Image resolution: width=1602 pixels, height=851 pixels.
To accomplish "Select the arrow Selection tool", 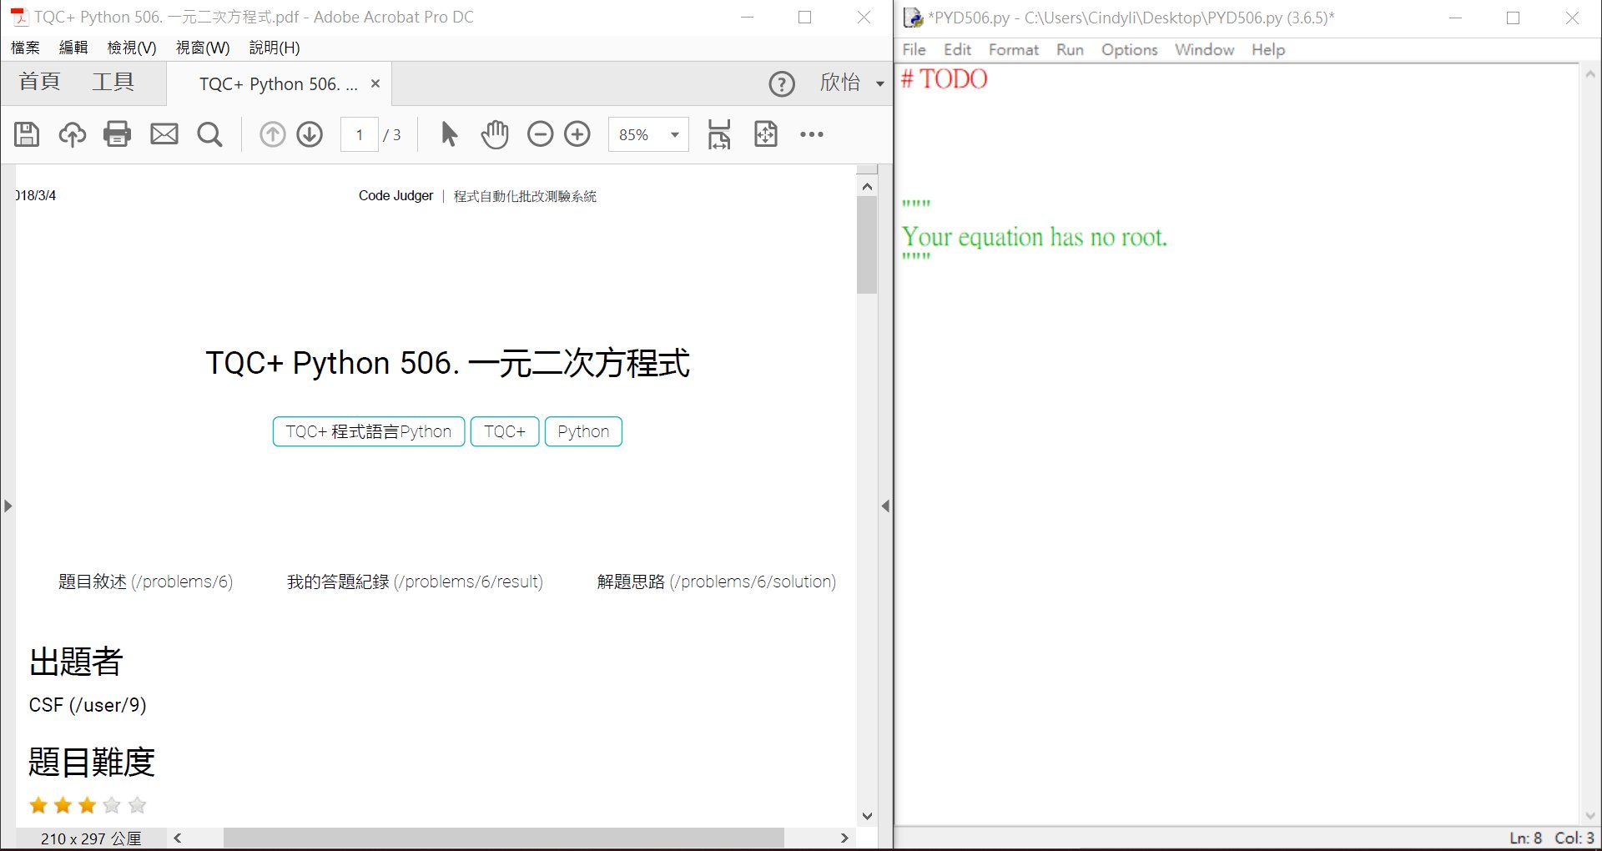I will [449, 134].
